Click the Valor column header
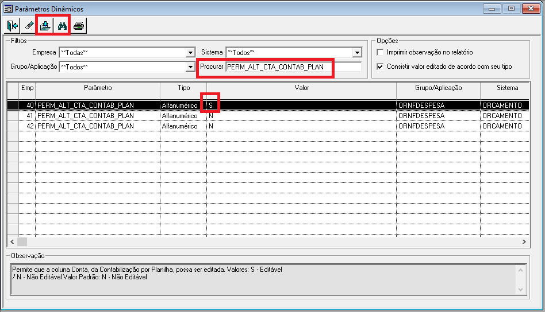This screenshot has height=312, width=545. point(302,91)
